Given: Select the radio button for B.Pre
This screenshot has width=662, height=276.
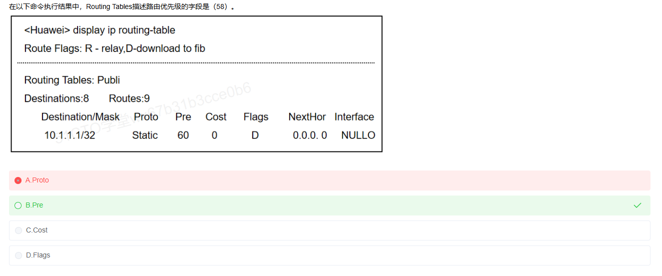Looking at the screenshot, I should point(19,205).
